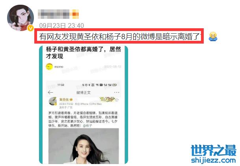Open the poster's cartoon profile avatar
Image resolution: width=240 pixels, height=166 pixels.
[x=20, y=18]
